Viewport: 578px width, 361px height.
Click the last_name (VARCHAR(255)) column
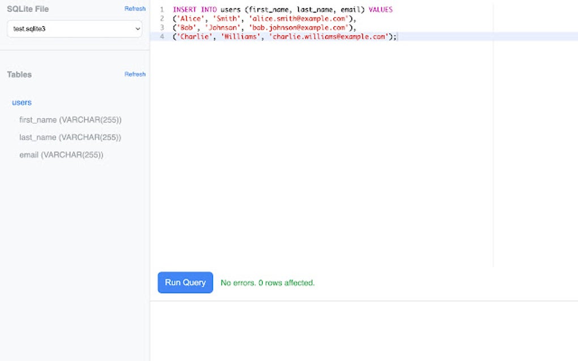tap(70, 137)
